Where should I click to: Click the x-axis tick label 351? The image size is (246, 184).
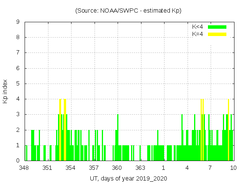(x=47, y=168)
